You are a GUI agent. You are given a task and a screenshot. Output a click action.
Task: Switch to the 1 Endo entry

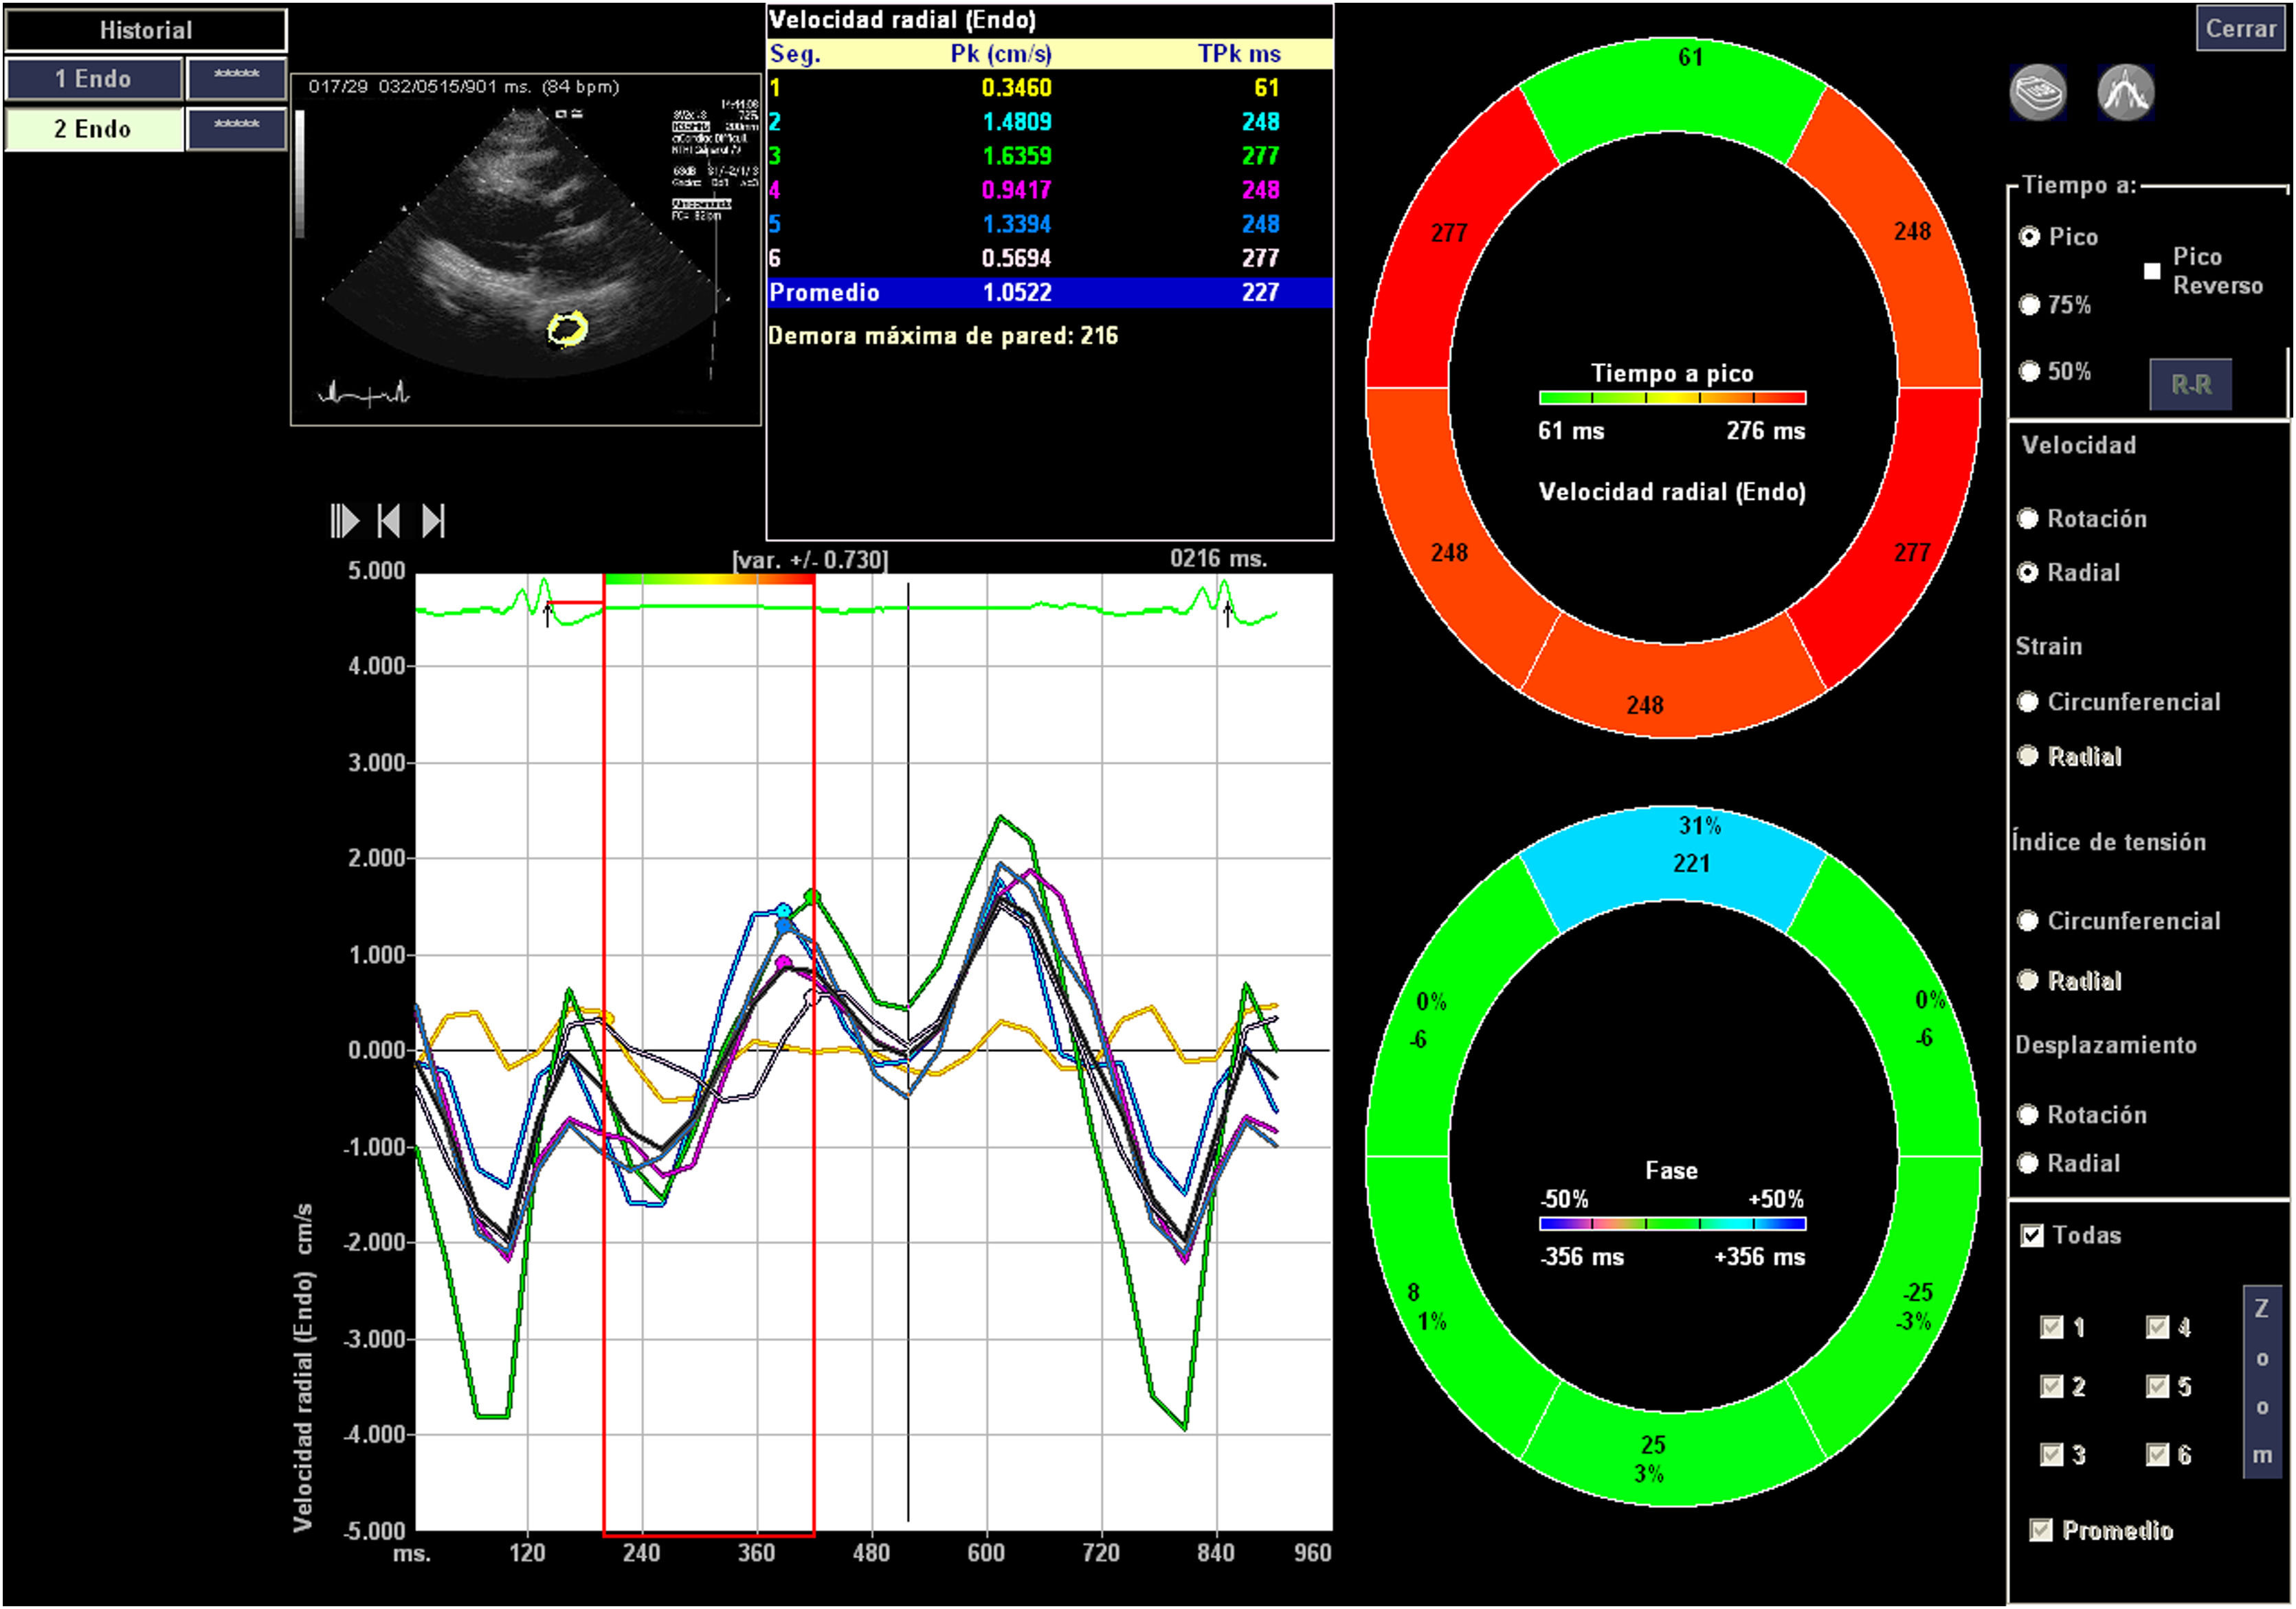point(94,78)
